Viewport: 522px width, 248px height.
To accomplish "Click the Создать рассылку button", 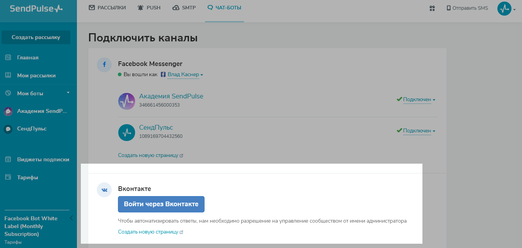I will pos(36,37).
